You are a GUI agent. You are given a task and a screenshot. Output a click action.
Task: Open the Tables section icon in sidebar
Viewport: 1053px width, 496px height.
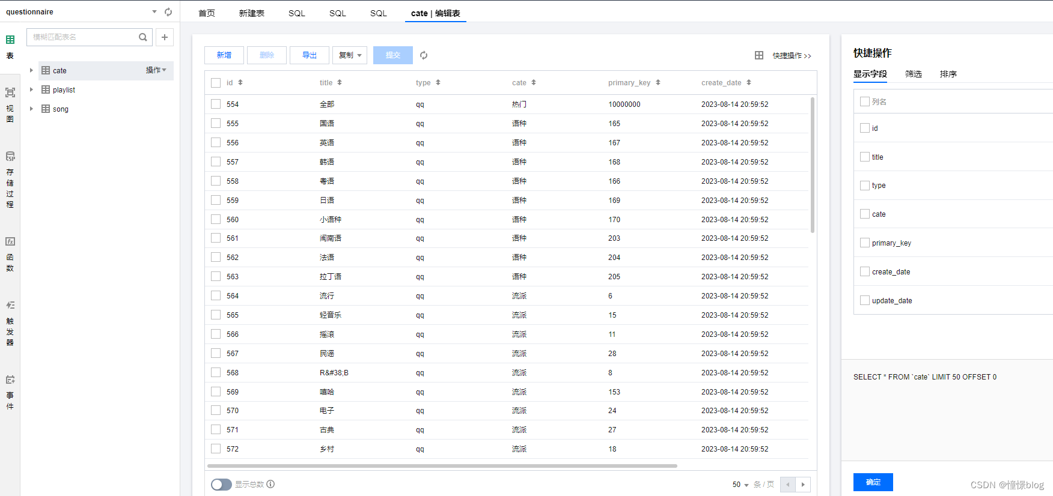(10, 40)
